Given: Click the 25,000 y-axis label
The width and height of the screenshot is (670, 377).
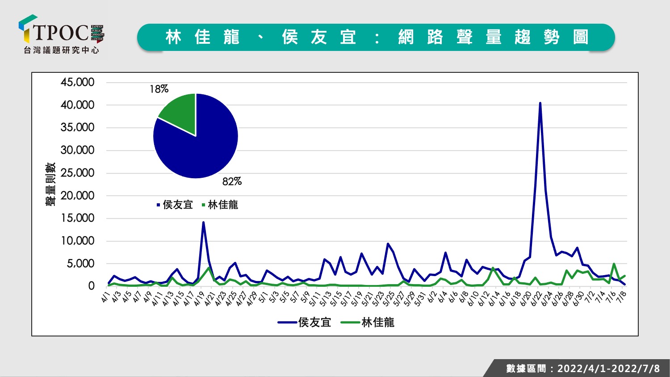Looking at the screenshot, I should [x=78, y=173].
